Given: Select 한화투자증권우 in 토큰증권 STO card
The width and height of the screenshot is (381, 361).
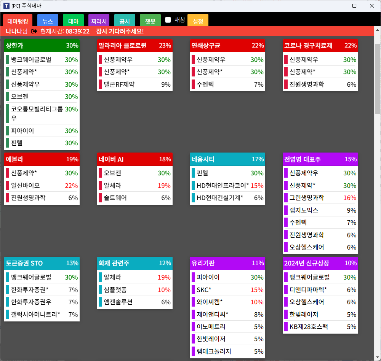Looking at the screenshot, I should coord(42,302).
